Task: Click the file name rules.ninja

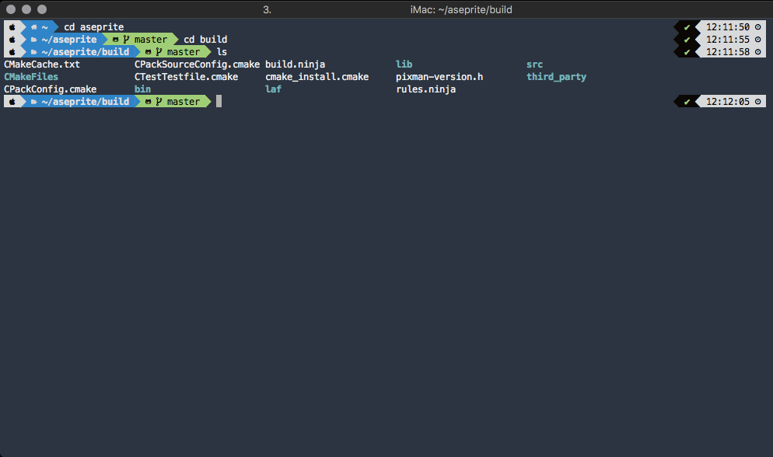Action: pos(426,89)
